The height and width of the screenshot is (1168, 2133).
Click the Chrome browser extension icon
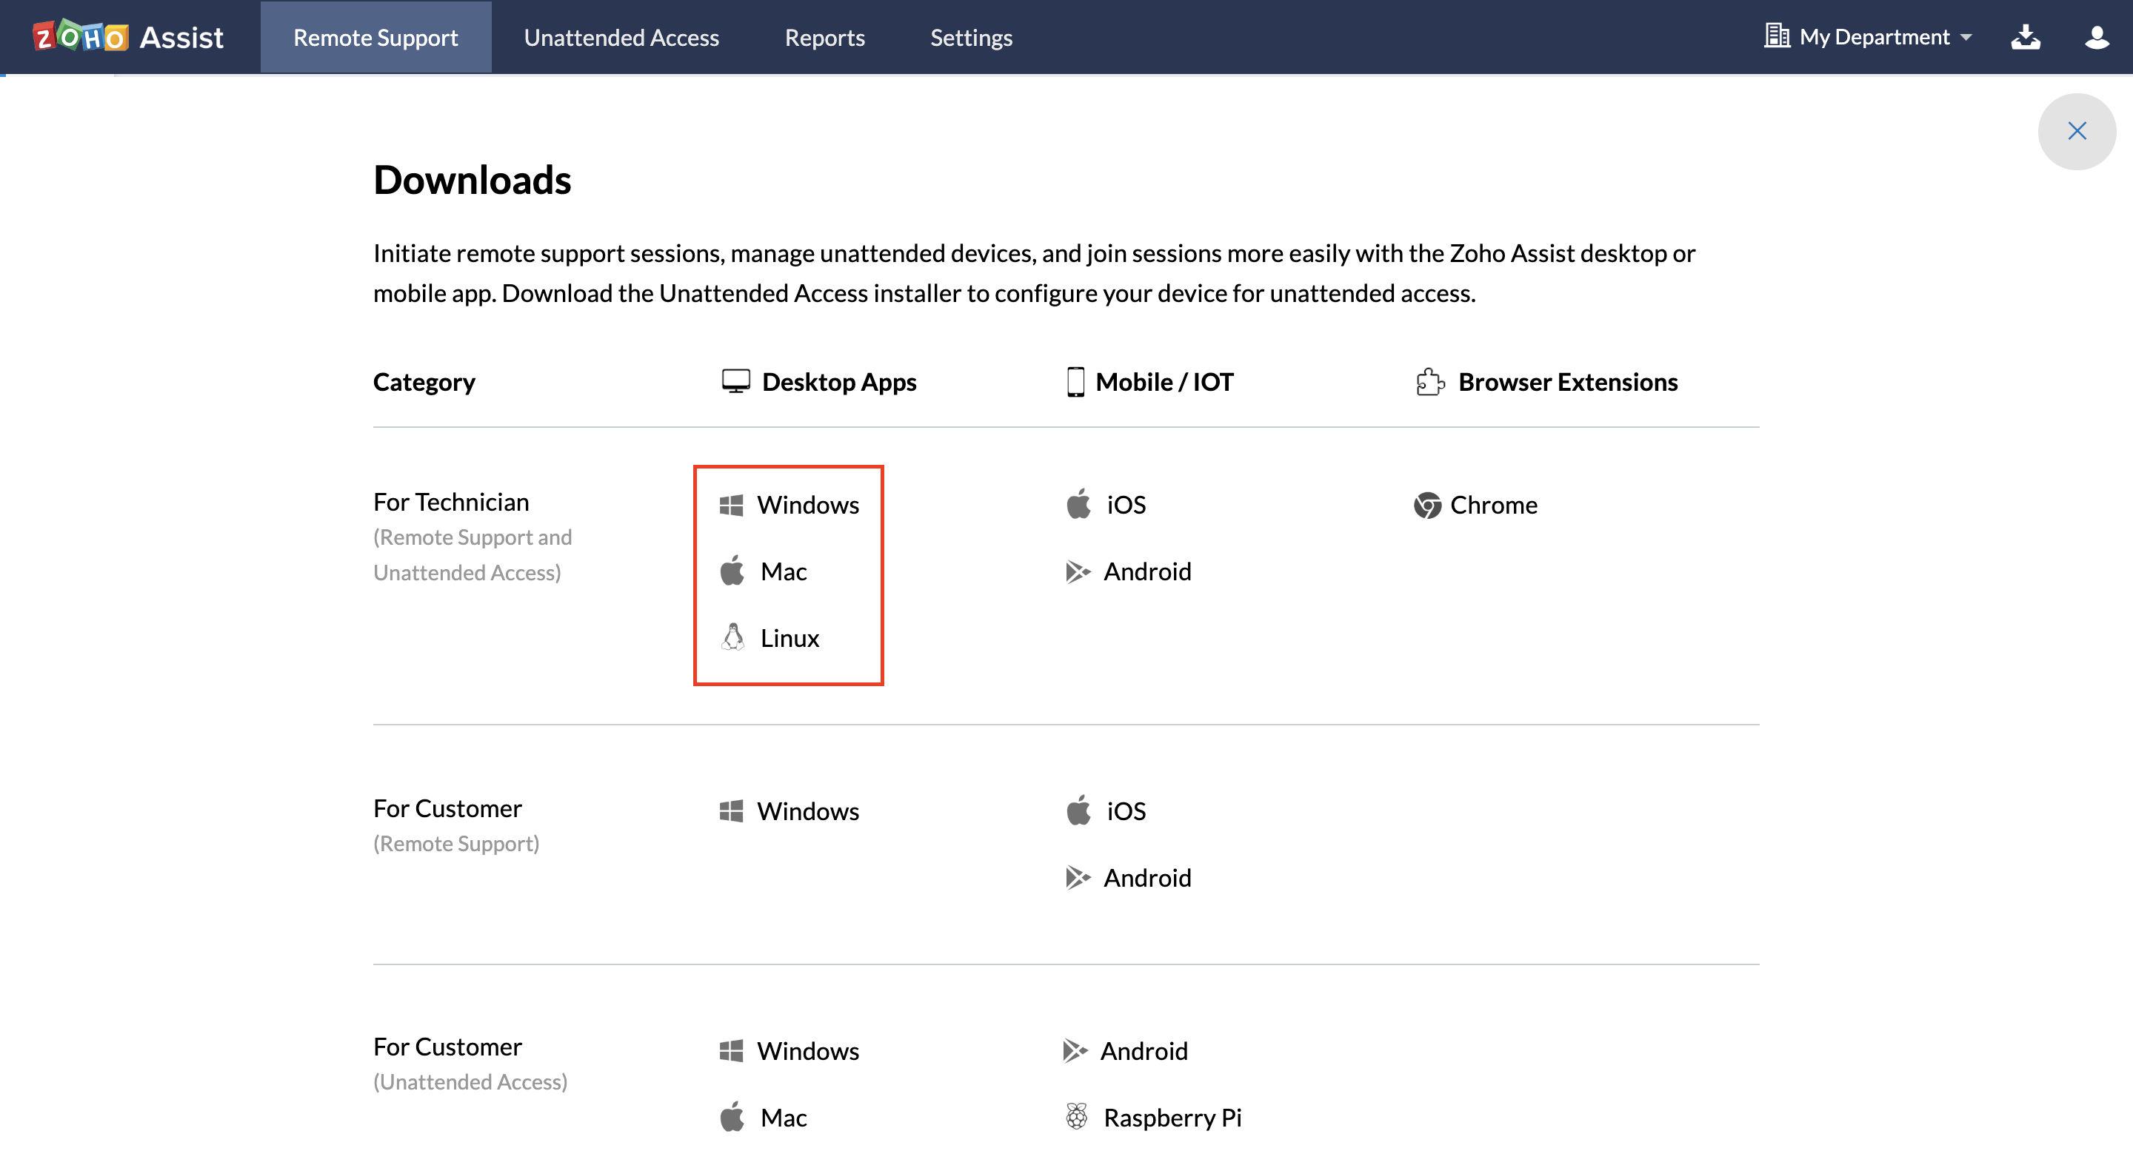[1426, 505]
